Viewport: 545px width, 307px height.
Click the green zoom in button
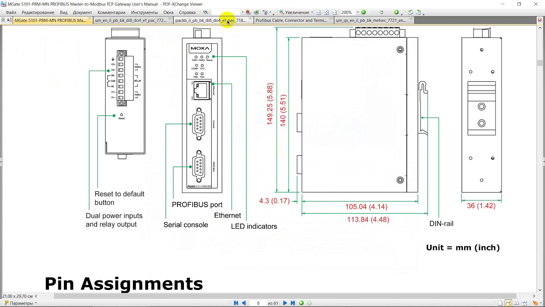coord(396,12)
